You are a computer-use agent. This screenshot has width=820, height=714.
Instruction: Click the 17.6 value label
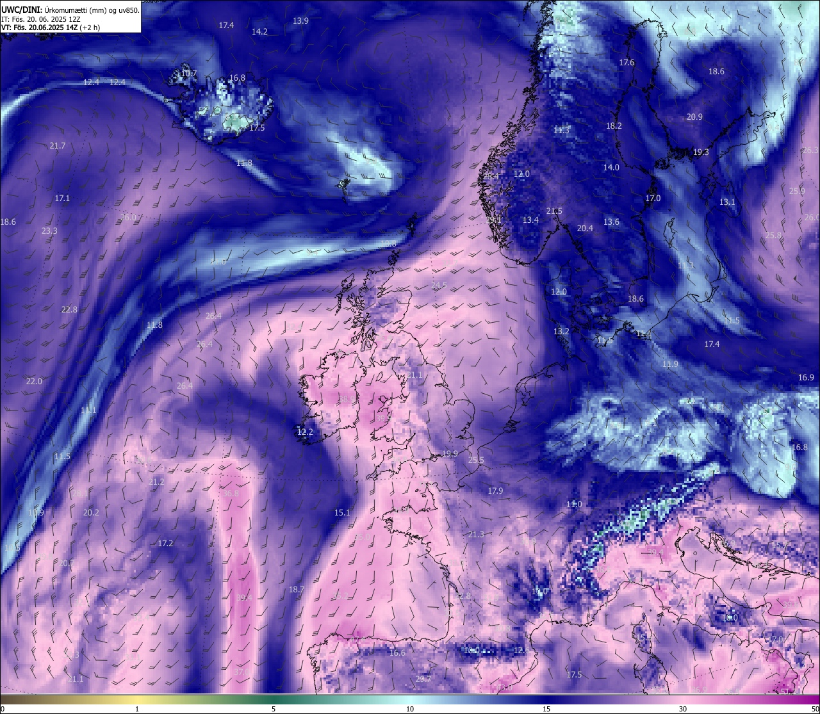pos(627,63)
